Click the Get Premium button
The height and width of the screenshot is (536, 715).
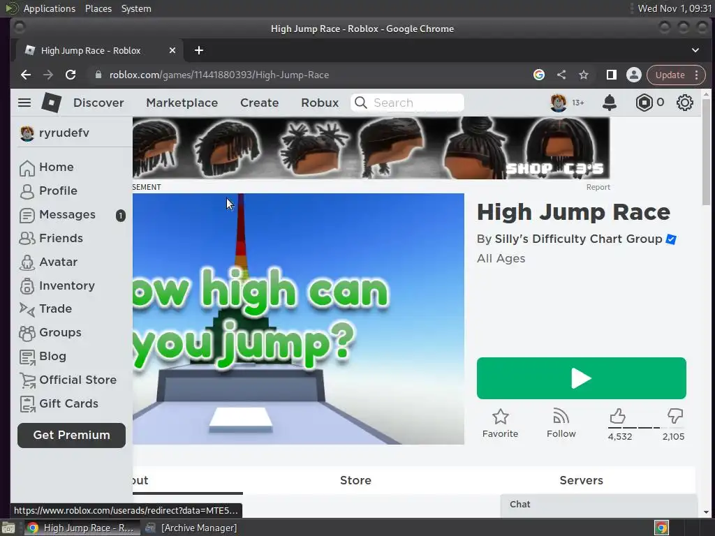[72, 435]
